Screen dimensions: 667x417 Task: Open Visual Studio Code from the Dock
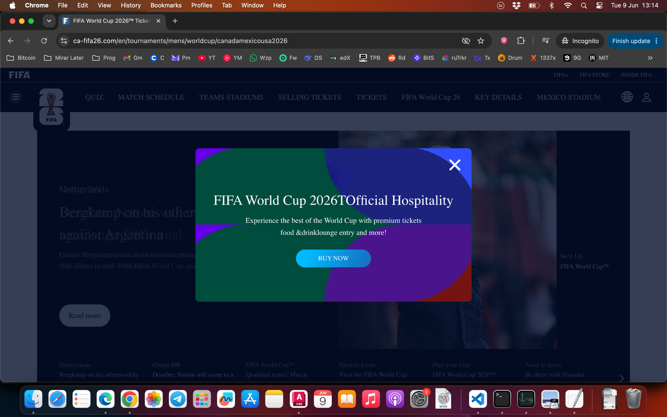478,399
